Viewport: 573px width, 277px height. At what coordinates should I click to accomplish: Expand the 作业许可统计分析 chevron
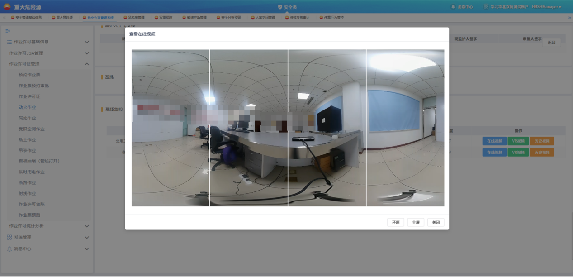coord(87,226)
